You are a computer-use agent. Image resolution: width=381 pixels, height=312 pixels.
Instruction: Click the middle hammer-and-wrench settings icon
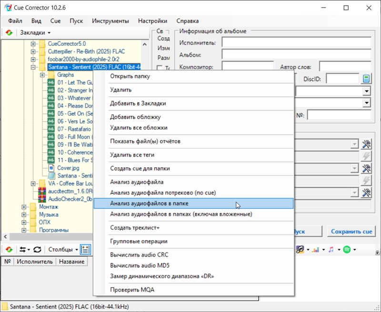click(x=366, y=169)
